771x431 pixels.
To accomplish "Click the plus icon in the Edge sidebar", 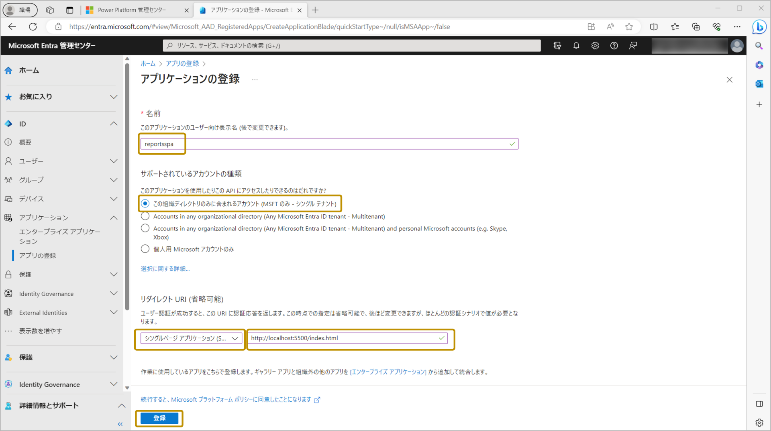I will (x=759, y=104).
